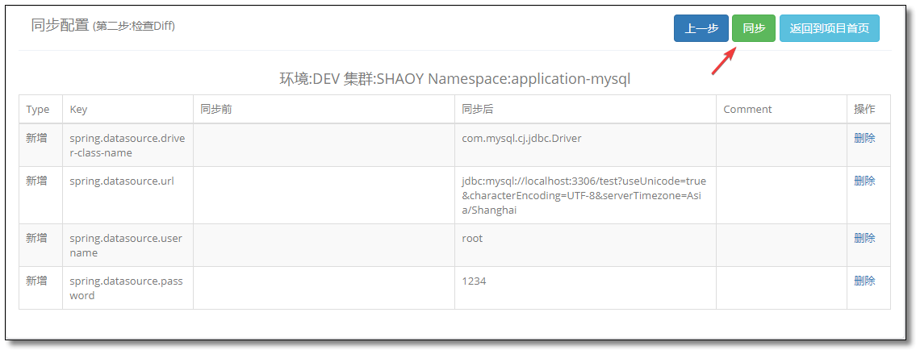The width and height of the screenshot is (916, 350).
Task: Click the 1234 password value
Action: [x=474, y=281]
